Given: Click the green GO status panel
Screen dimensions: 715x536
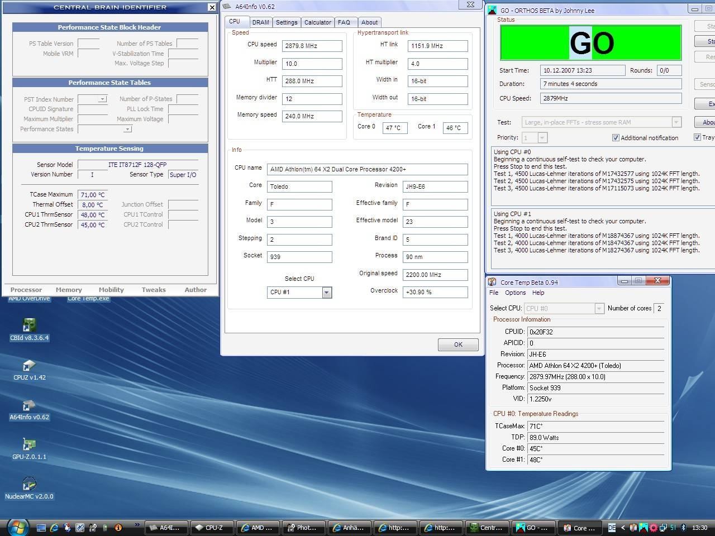Looking at the screenshot, I should (x=591, y=43).
